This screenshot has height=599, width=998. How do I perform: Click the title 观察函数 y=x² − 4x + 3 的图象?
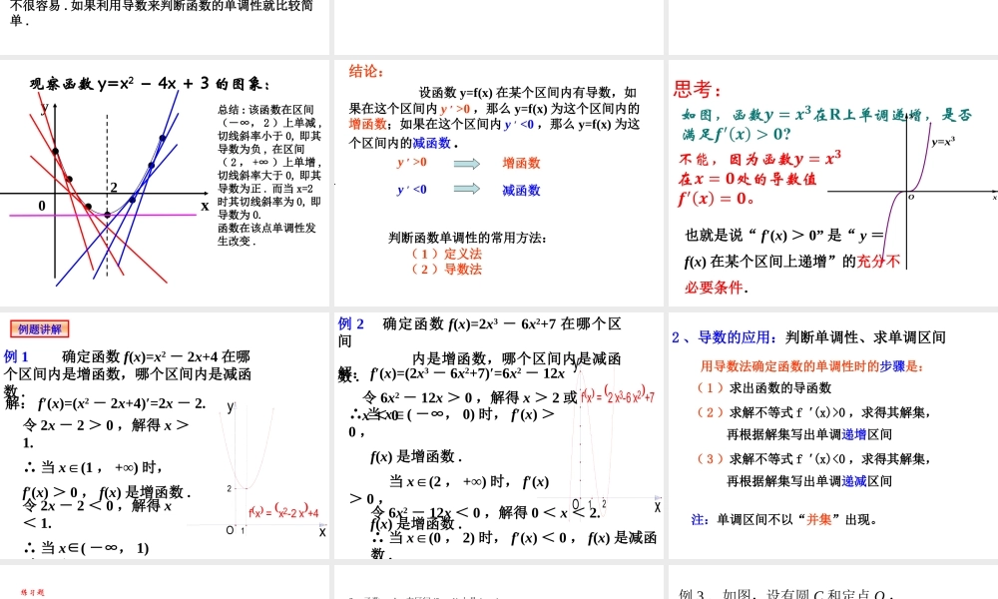151,84
